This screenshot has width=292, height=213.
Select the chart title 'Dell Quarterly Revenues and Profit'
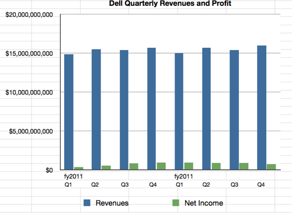170,4
